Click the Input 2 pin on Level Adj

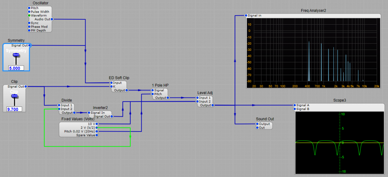[197, 102]
